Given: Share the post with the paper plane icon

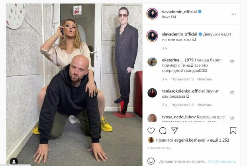Looking at the screenshot, I should 174,130.
